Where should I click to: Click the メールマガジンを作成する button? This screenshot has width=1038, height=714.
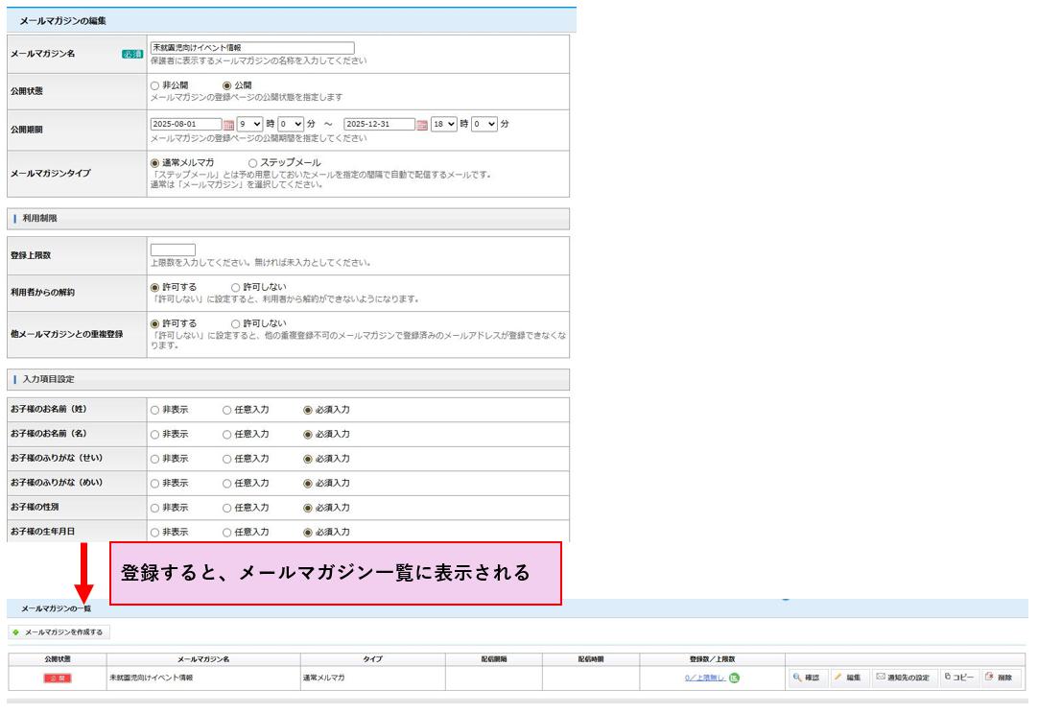pos(59,632)
